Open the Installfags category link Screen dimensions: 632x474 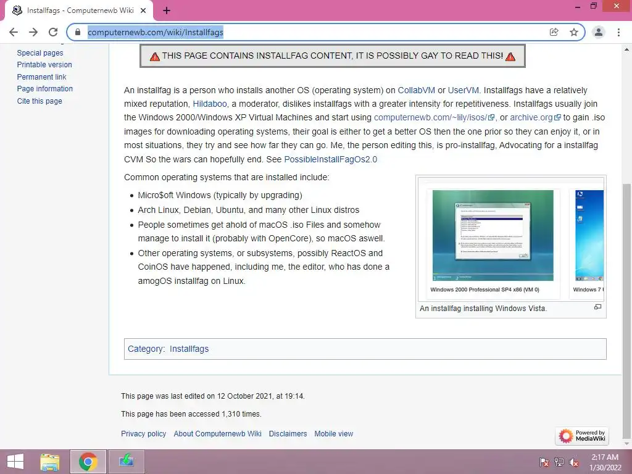(189, 349)
